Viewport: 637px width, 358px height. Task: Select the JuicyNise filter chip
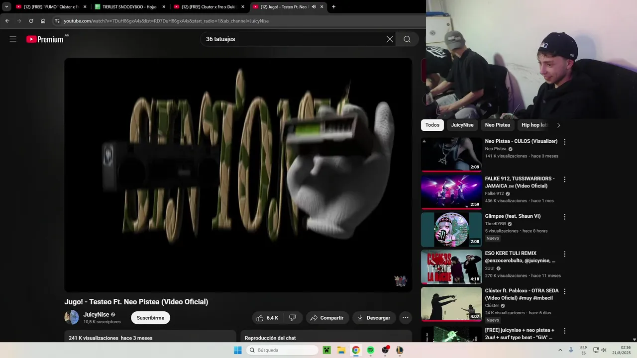pyautogui.click(x=462, y=125)
